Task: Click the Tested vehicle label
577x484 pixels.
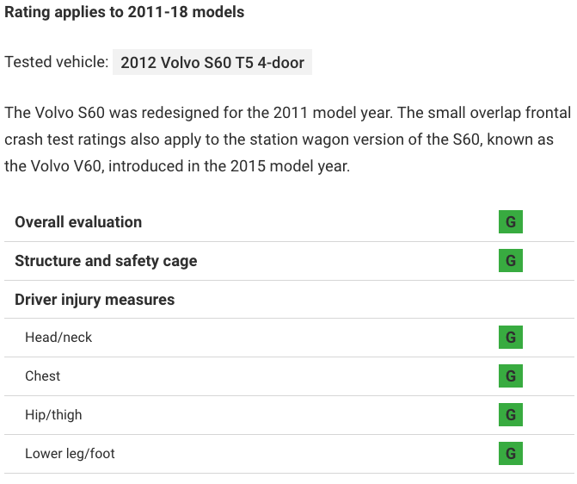Action: coord(57,62)
